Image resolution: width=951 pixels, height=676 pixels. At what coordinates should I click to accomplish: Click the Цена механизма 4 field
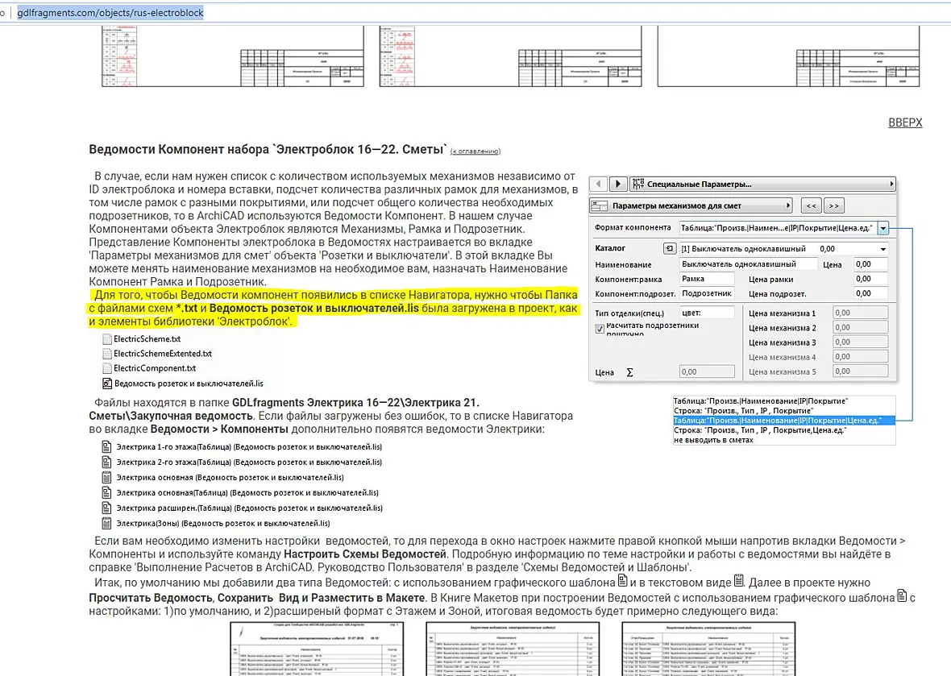click(x=860, y=356)
